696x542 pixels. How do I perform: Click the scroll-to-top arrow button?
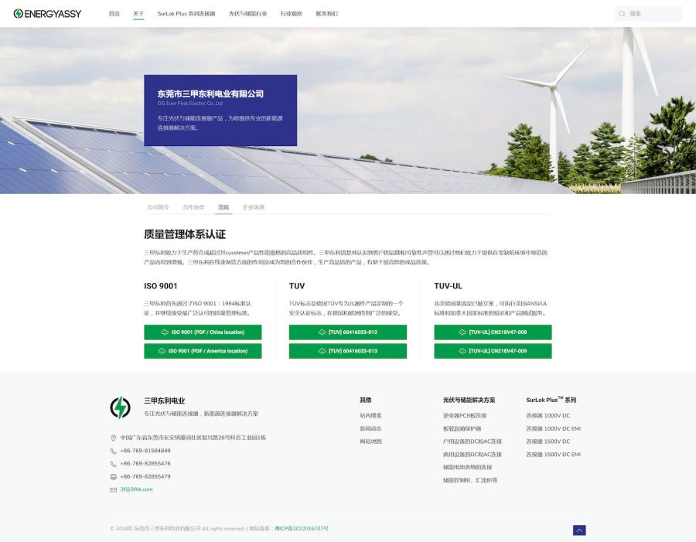(579, 530)
